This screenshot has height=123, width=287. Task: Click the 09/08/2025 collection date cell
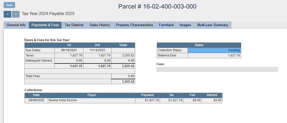click(x=36, y=100)
